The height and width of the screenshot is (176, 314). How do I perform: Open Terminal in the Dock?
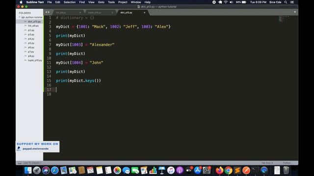[x=255, y=171]
